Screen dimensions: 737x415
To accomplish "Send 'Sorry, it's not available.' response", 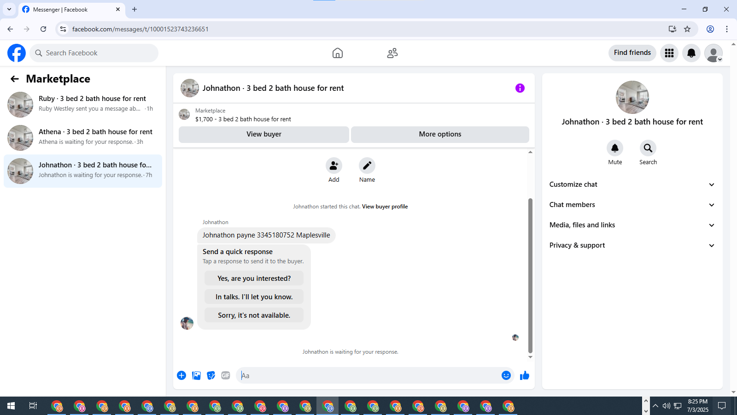I will (x=254, y=315).
